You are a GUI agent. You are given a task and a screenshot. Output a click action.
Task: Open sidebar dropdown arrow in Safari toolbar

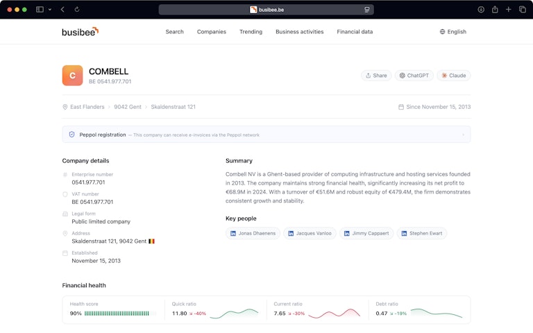[x=50, y=10]
